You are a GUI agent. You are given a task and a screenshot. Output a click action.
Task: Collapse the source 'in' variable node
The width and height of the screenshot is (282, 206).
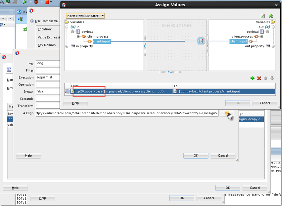pyautogui.click(x=67, y=27)
